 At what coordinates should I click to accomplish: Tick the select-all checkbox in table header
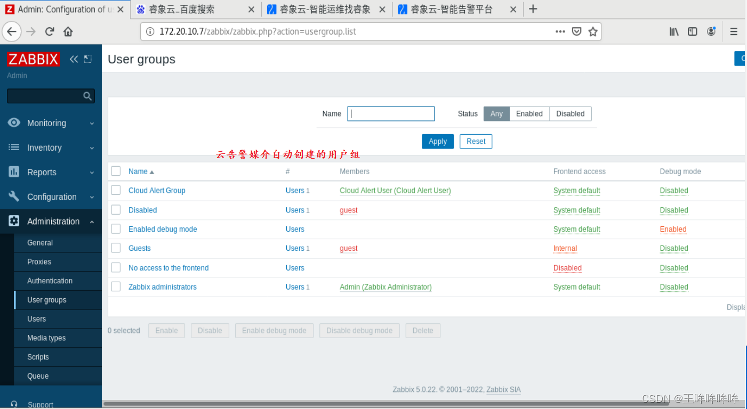pos(116,171)
